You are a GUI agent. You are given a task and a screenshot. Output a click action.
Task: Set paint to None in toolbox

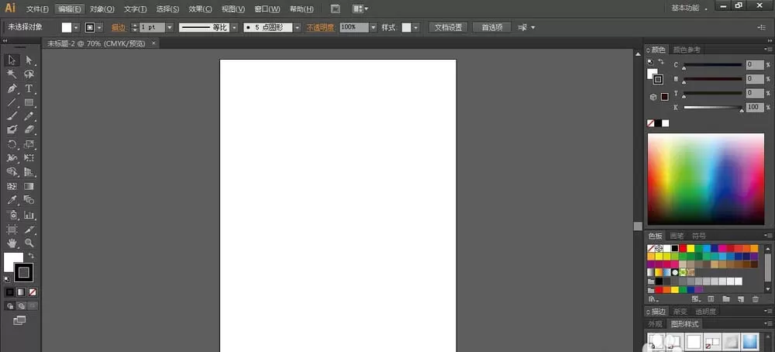tap(33, 292)
